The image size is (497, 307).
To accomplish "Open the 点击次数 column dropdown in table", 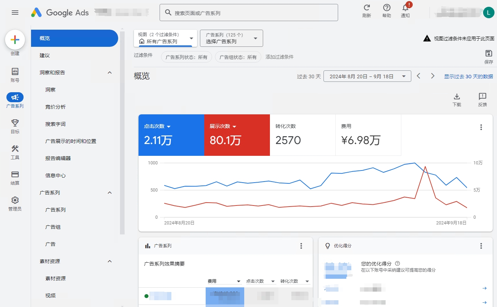I will (261, 281).
